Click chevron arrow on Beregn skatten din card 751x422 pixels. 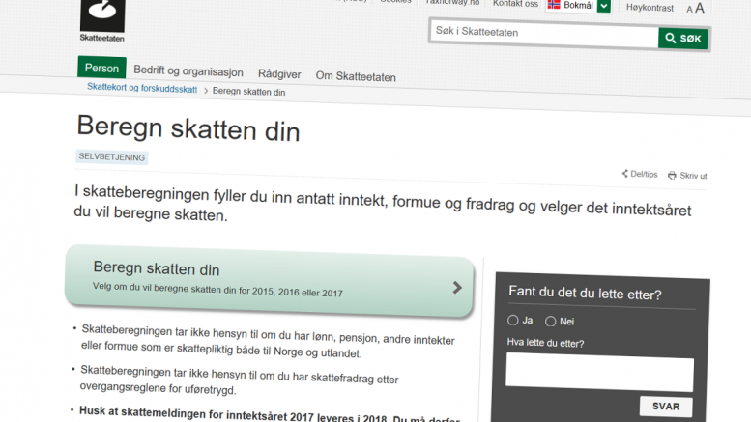pos(457,288)
